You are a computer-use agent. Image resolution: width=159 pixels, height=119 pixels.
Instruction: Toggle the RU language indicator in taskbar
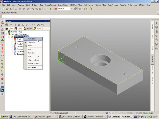[135, 117]
